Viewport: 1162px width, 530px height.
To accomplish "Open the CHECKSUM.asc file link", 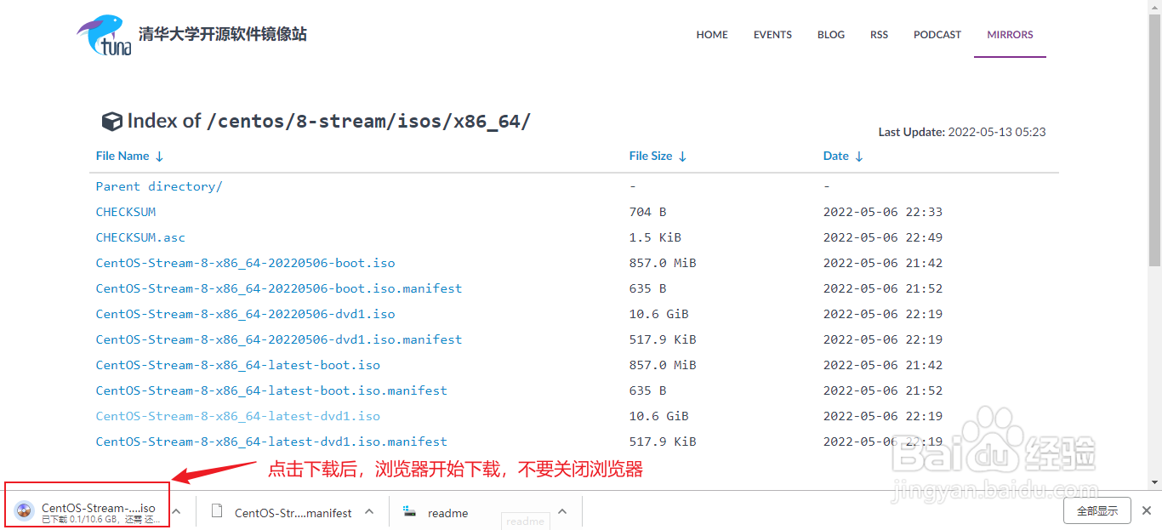I will [x=140, y=237].
